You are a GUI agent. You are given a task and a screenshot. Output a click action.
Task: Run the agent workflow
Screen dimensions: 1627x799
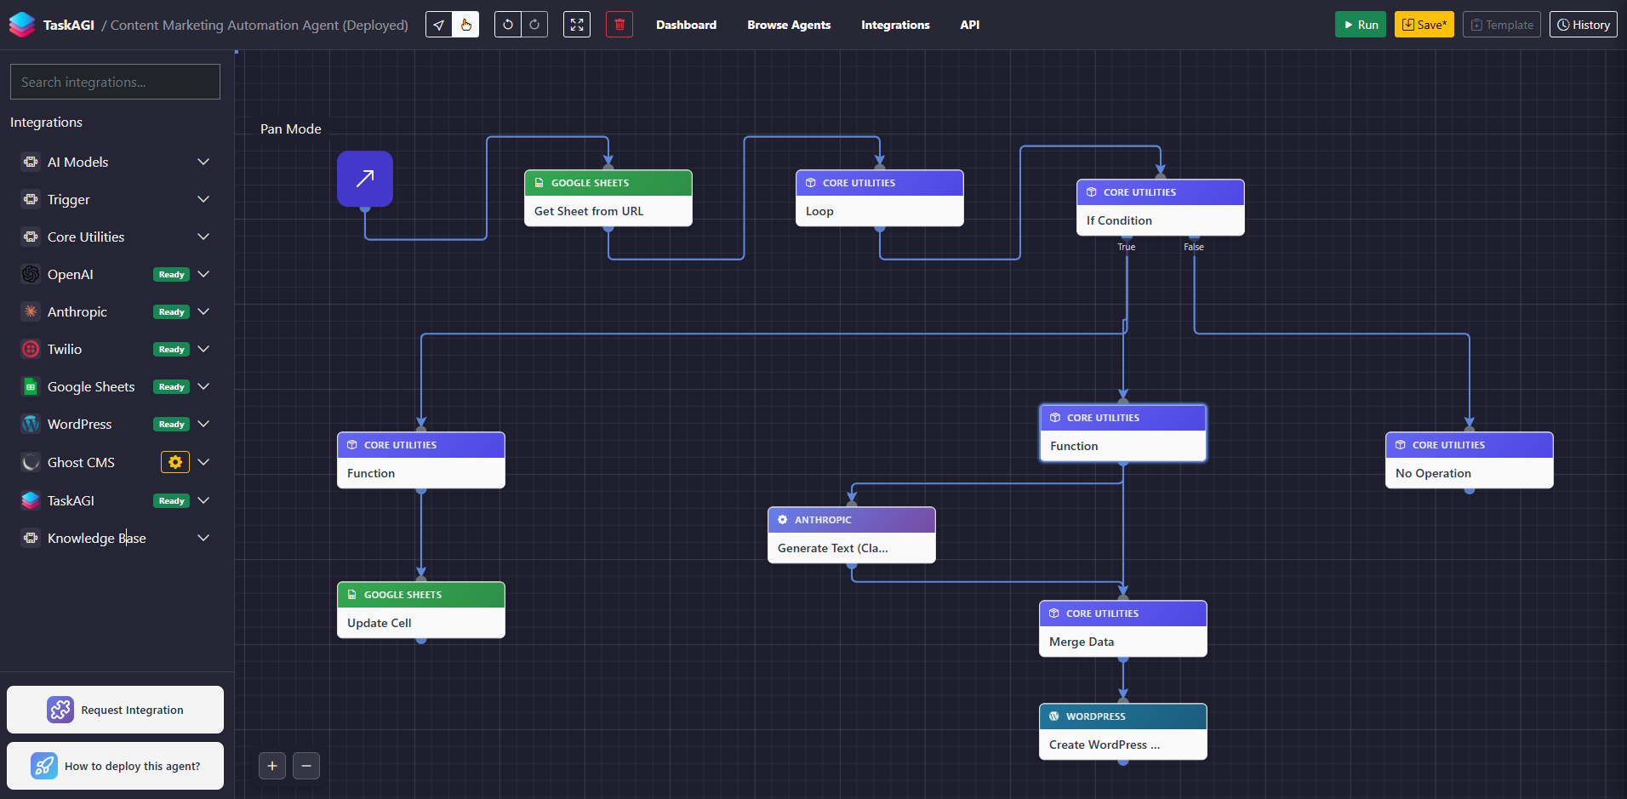coord(1361,25)
